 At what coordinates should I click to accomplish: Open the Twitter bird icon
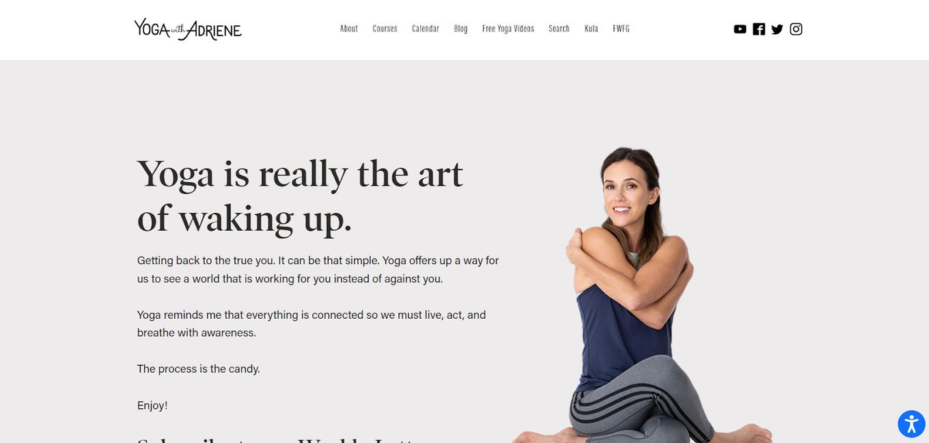[x=777, y=29]
